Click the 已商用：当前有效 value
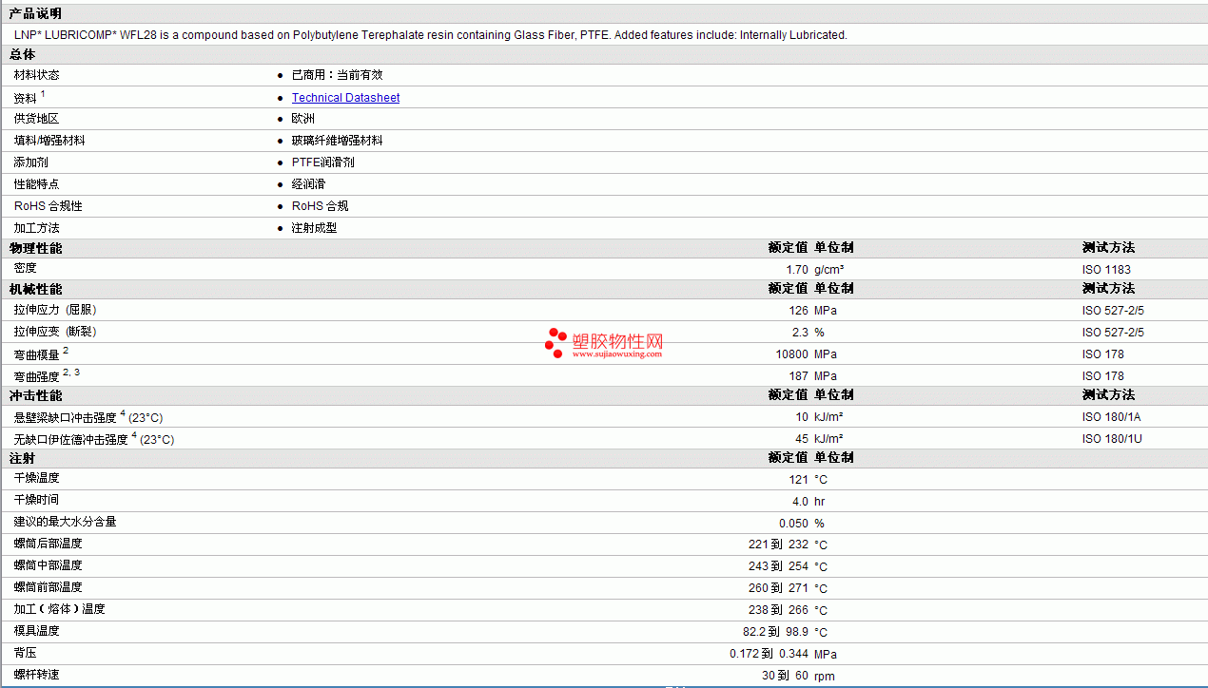Image resolution: width=1208 pixels, height=688 pixels. tap(337, 75)
